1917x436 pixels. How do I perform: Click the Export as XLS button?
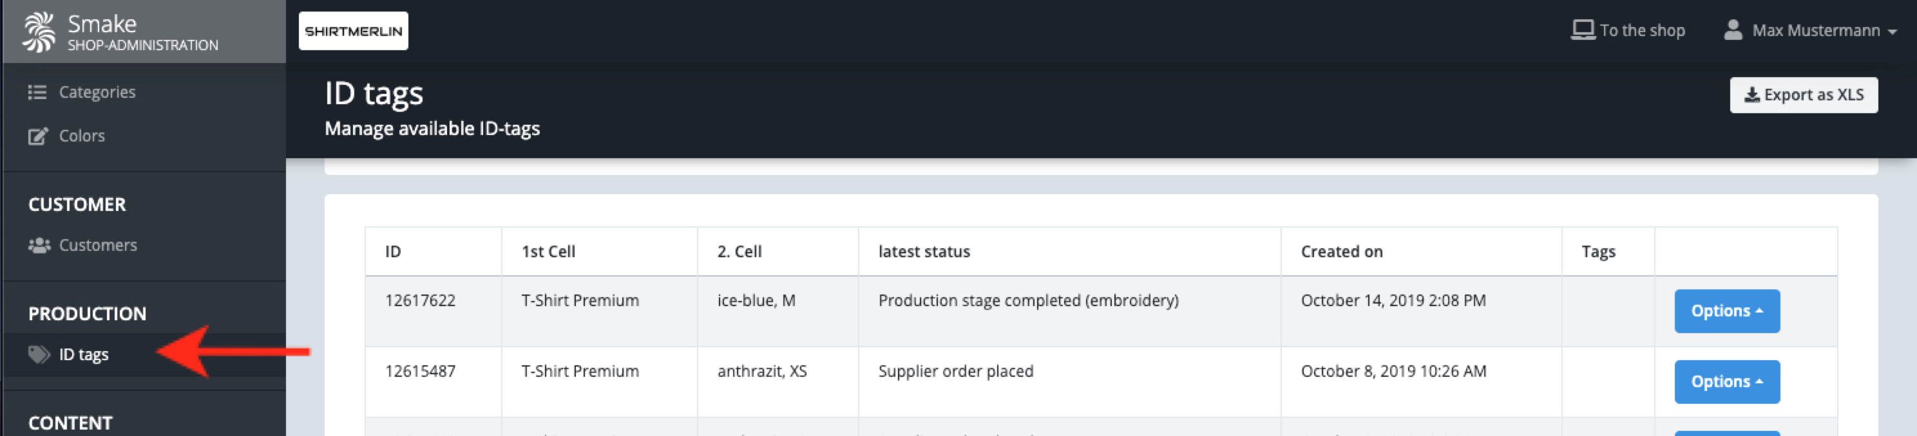[x=1803, y=95]
